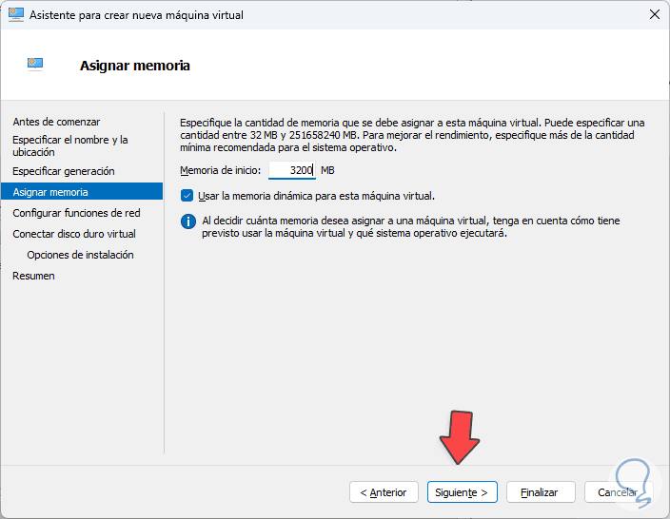Click the Finalizar button
670x519 pixels.
540,492
